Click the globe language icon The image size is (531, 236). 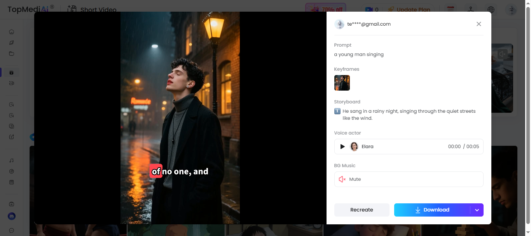(491, 10)
